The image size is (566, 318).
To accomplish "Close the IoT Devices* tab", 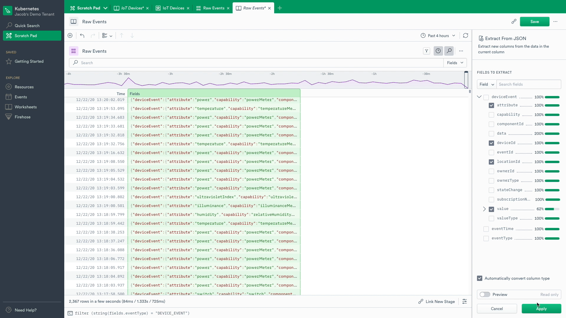I will click(x=147, y=8).
